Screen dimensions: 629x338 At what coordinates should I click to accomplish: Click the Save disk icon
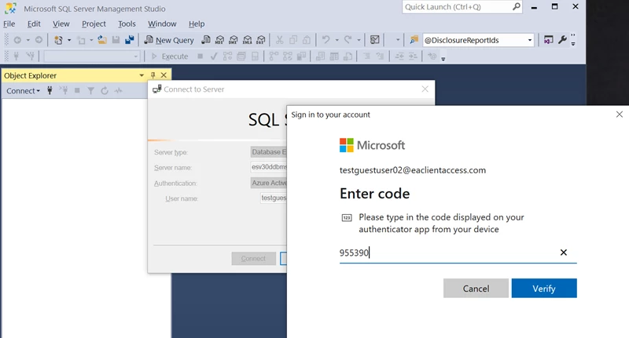116,40
